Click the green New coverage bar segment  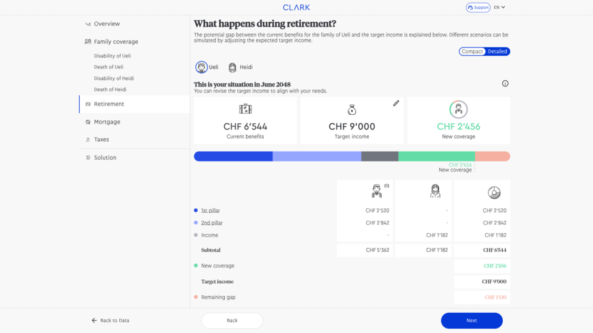[436, 157]
